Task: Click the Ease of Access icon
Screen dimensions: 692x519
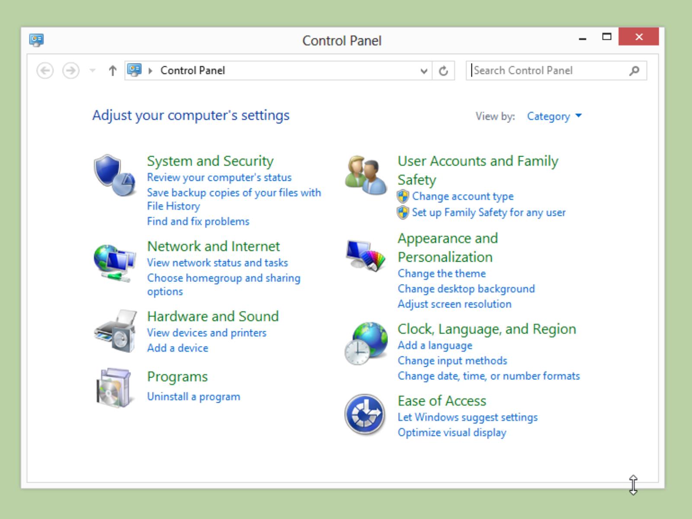Action: point(365,414)
